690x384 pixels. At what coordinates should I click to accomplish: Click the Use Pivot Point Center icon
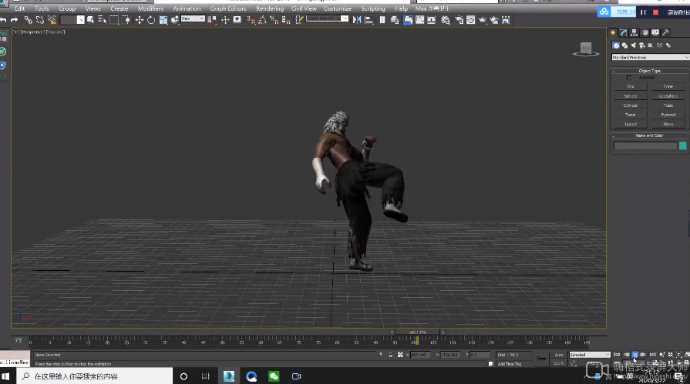click(212, 20)
